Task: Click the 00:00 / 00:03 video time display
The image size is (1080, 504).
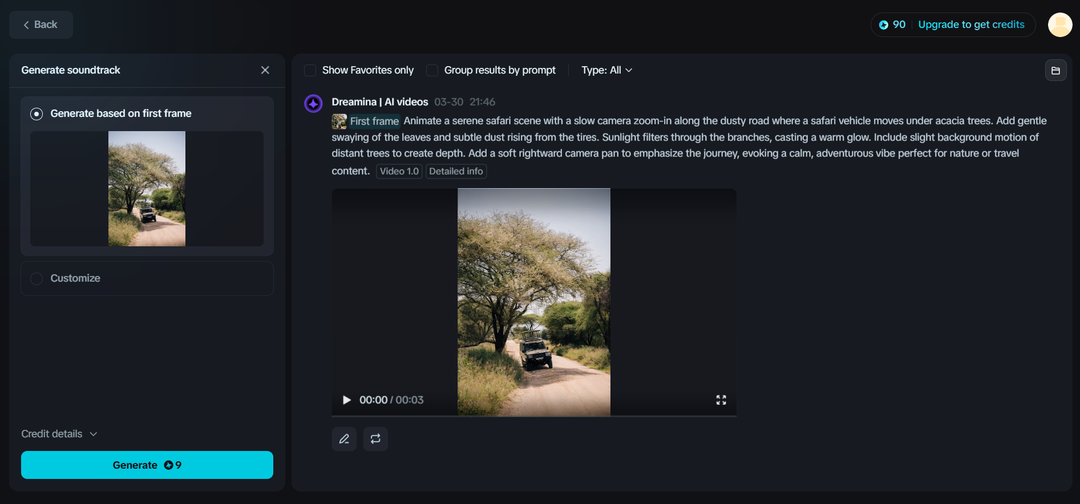Action: 391,400
